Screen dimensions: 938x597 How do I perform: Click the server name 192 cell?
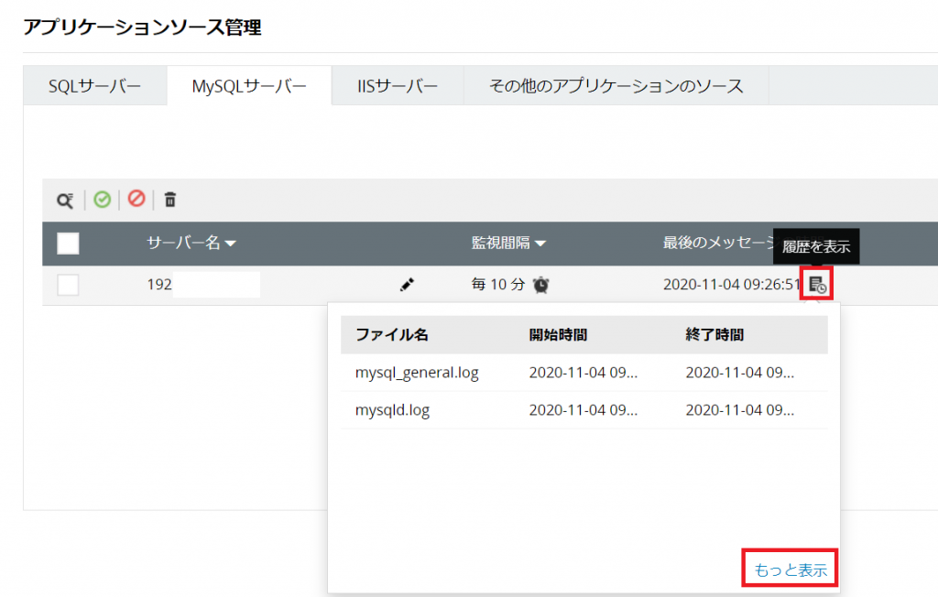[x=159, y=285]
